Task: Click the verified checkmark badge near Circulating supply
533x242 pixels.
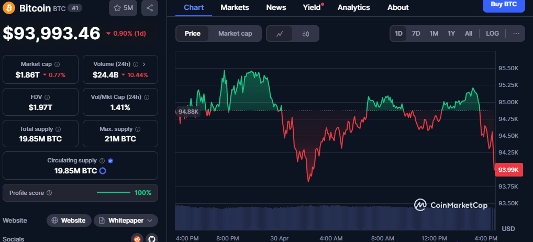Action: coord(110,161)
